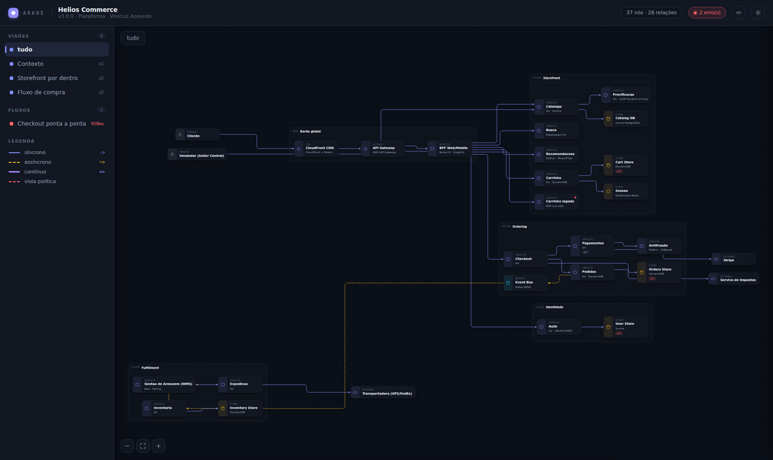Click the Arkhe logo icon

point(13,13)
